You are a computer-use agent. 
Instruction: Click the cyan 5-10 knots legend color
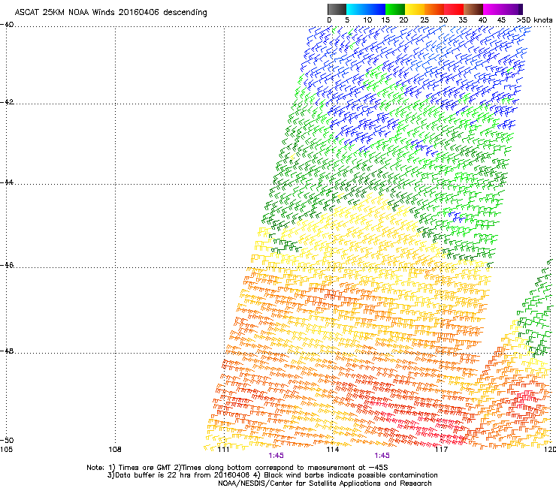[355, 9]
